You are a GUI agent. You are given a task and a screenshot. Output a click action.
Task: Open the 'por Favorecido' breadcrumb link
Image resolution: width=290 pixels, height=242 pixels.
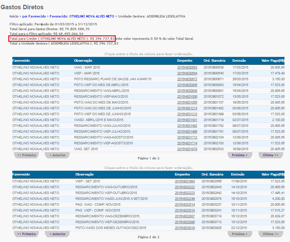click(34, 16)
